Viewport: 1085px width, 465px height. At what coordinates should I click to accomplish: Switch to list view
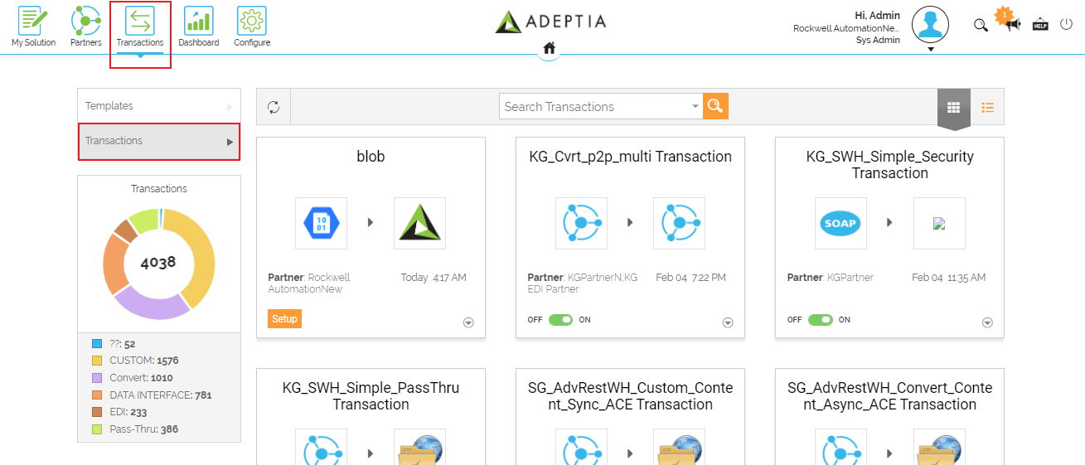click(x=987, y=107)
